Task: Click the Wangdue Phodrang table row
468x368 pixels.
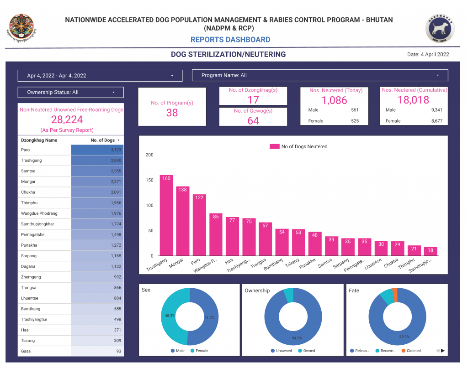Action: pos(71,213)
